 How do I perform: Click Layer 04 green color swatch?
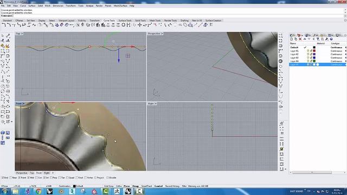[x=314, y=61]
